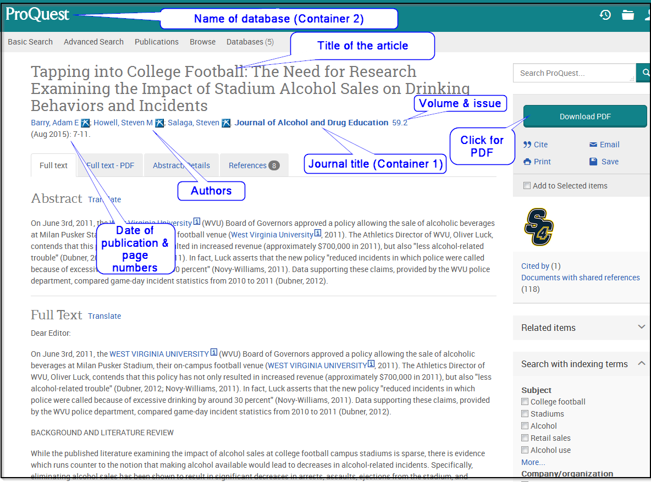
Task: Switch to the References tab
Action: tap(254, 165)
